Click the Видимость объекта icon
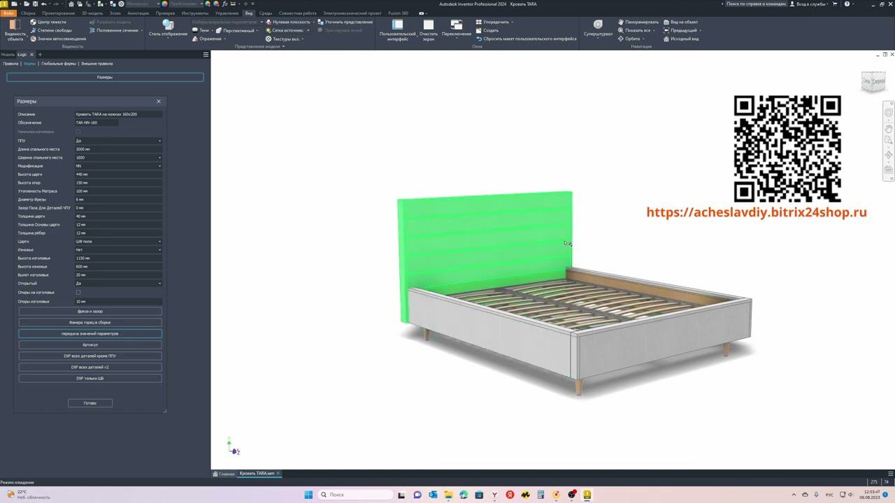 coord(15,26)
